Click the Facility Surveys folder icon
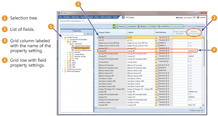The image size is (218, 116). (65, 37)
